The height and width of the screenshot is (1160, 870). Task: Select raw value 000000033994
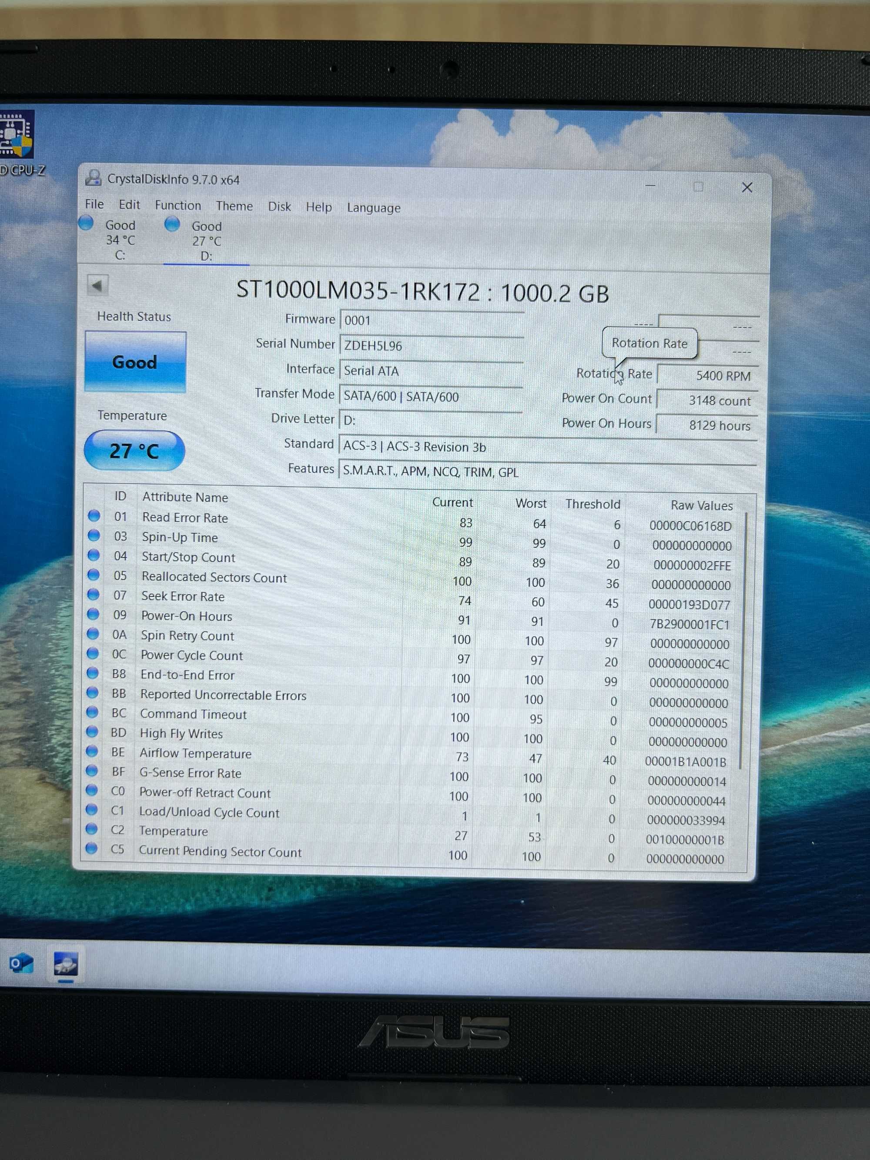(686, 820)
